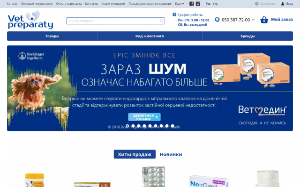Click the shopping basket icon
Image resolution: width=300 pixels, height=187 pixels.
264,20
